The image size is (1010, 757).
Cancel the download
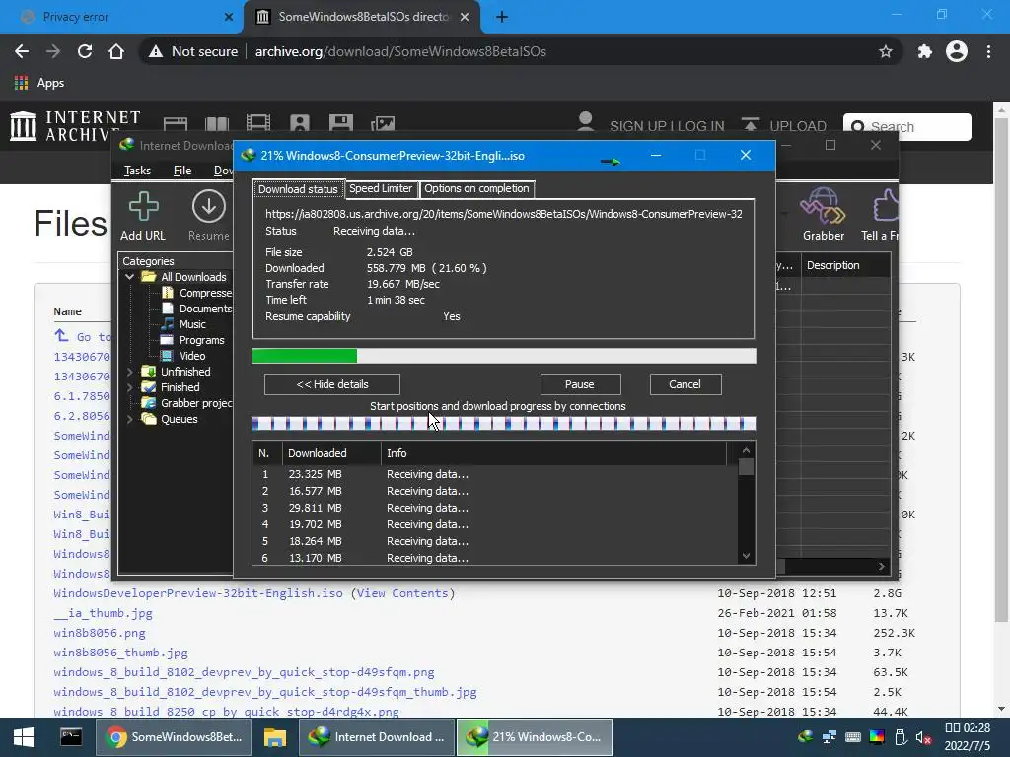click(x=685, y=384)
